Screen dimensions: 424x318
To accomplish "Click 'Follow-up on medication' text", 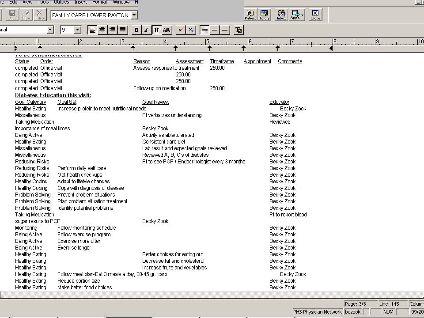I will pos(159,88).
